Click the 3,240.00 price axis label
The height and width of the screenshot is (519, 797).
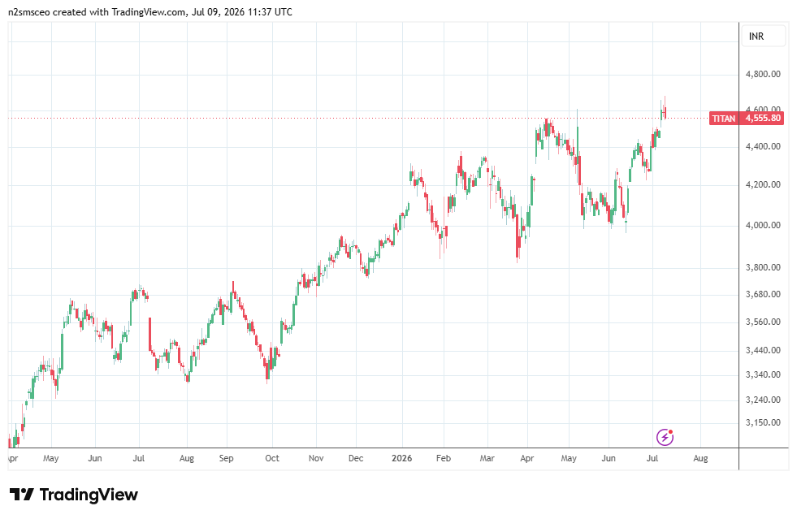pos(762,400)
